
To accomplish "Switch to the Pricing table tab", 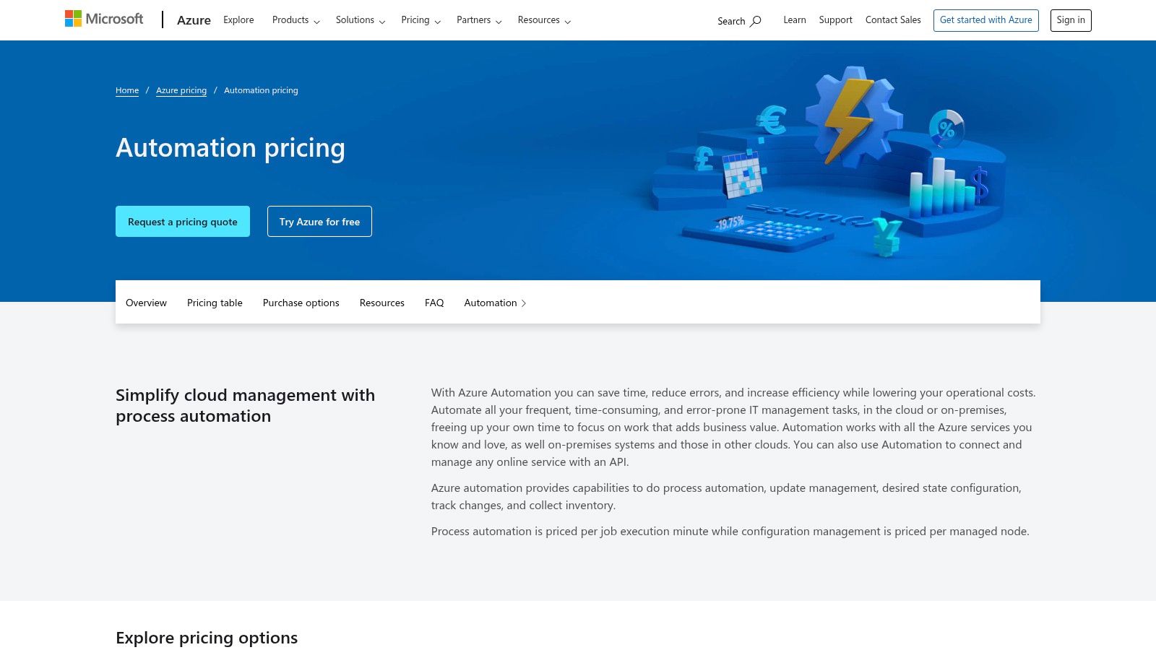I will [215, 303].
